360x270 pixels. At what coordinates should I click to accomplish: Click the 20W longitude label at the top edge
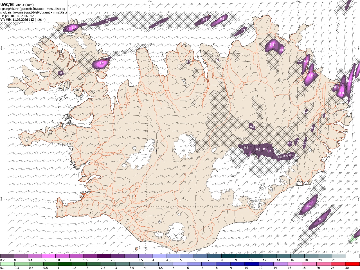[x=150, y=1]
